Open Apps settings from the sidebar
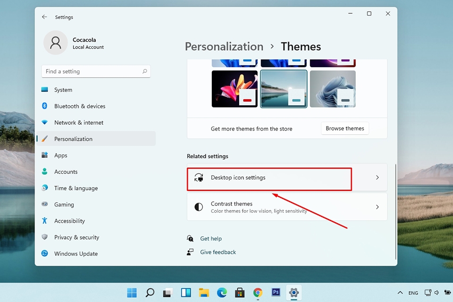This screenshot has width=453, height=302. coord(60,155)
